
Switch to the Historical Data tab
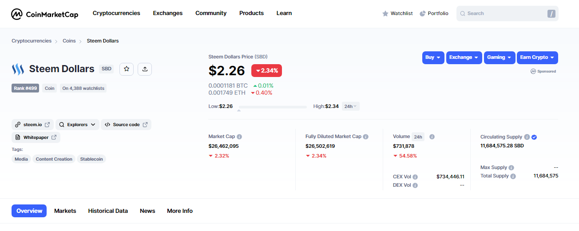[108, 211]
